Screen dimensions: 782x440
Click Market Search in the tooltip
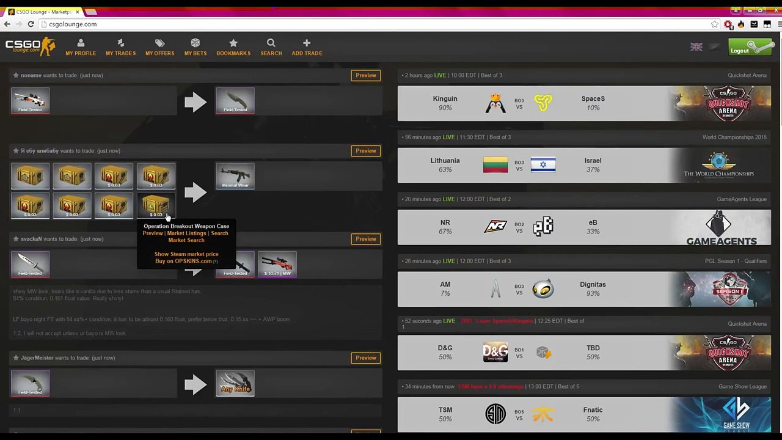pos(186,240)
